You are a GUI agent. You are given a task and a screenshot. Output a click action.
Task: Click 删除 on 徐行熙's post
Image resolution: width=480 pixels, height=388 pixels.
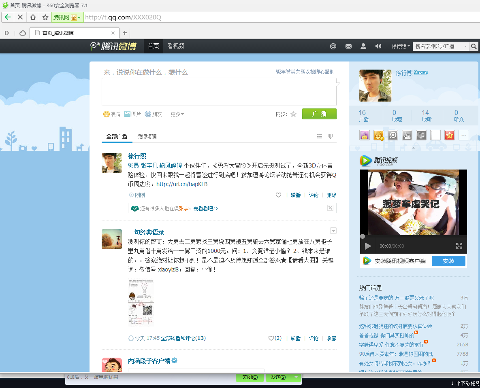tap(331, 195)
